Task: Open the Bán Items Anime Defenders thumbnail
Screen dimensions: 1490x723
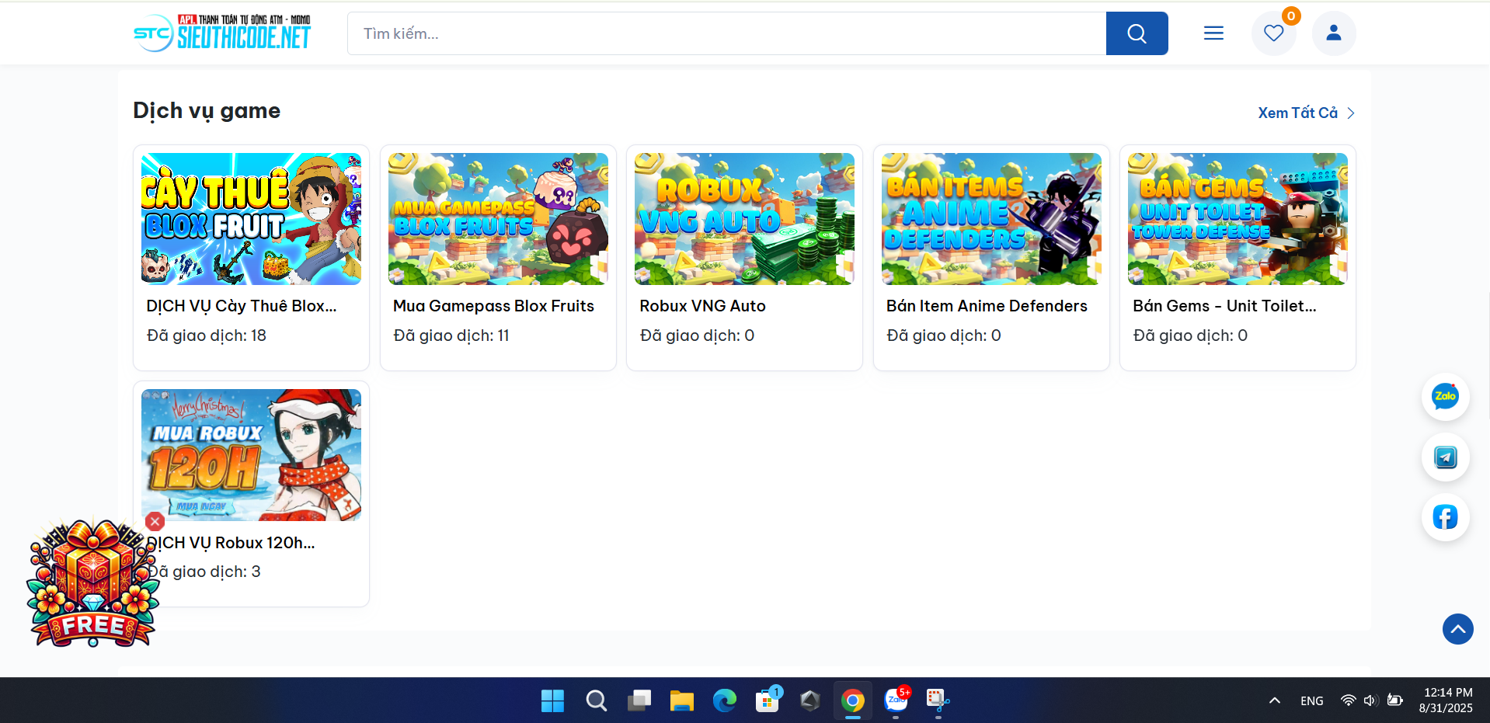Action: click(991, 219)
